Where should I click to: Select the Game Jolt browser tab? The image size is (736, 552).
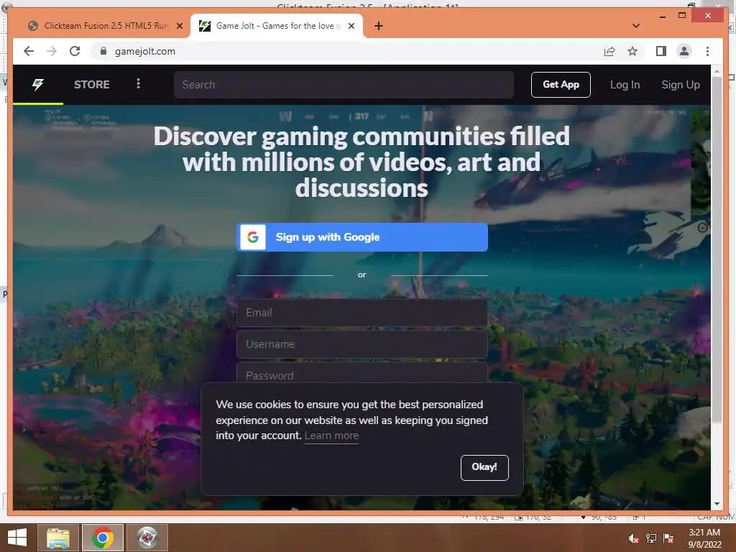point(276,26)
